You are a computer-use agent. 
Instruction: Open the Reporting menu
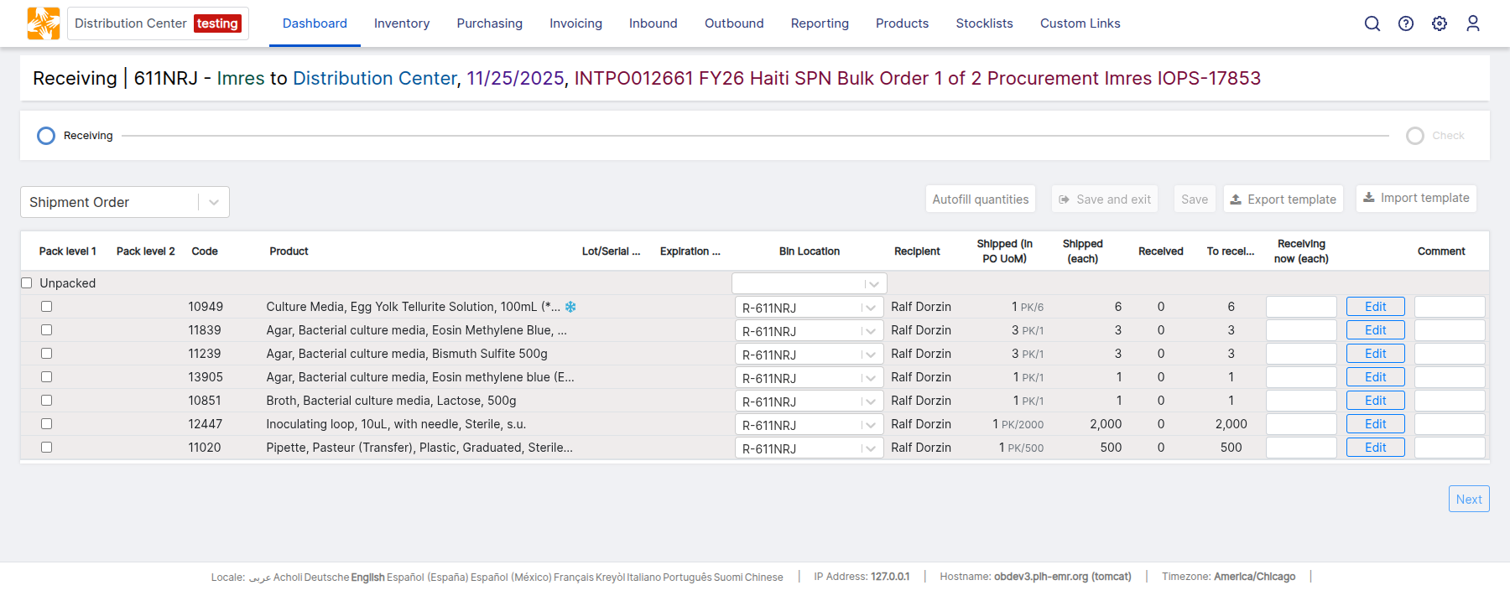coord(819,23)
